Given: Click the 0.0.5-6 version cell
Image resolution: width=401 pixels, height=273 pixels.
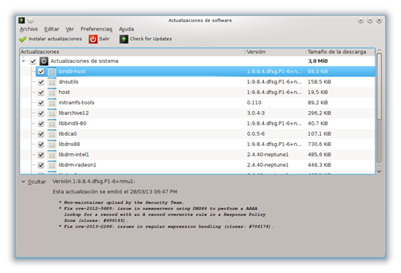Looking at the screenshot, I should coord(256,134).
